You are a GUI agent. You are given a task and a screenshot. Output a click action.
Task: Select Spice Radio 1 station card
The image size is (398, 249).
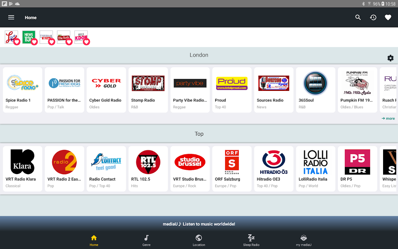pyautogui.click(x=23, y=90)
